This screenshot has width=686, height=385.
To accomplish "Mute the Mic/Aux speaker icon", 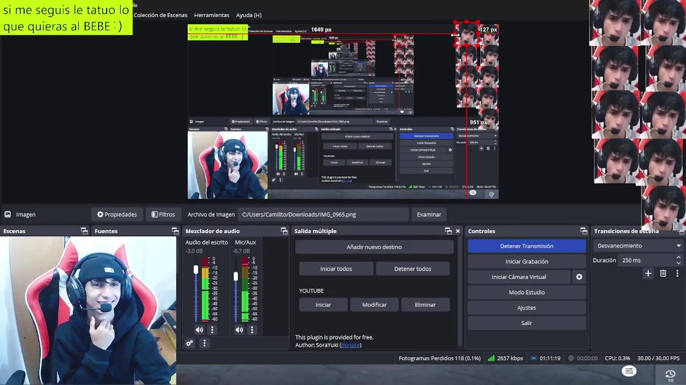I will pos(239,330).
